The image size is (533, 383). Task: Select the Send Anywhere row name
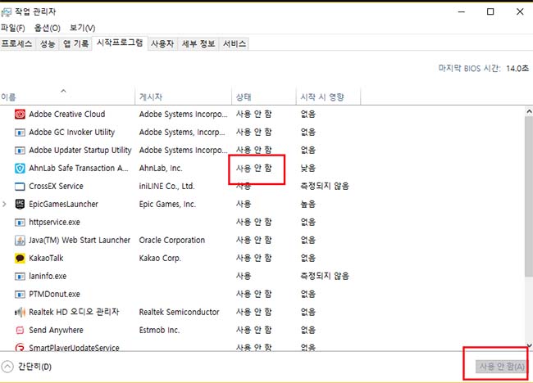pyautogui.click(x=56, y=330)
